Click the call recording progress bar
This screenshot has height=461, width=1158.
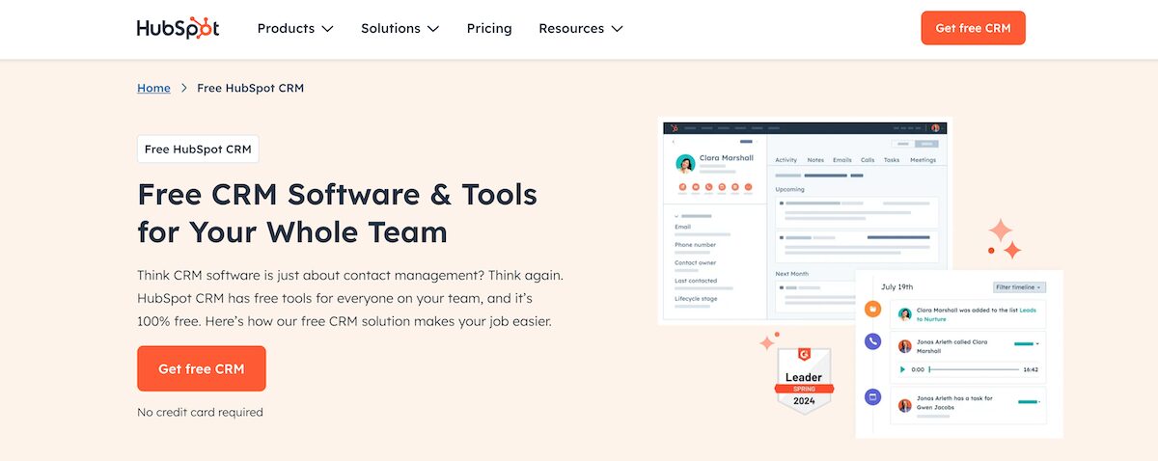973,369
